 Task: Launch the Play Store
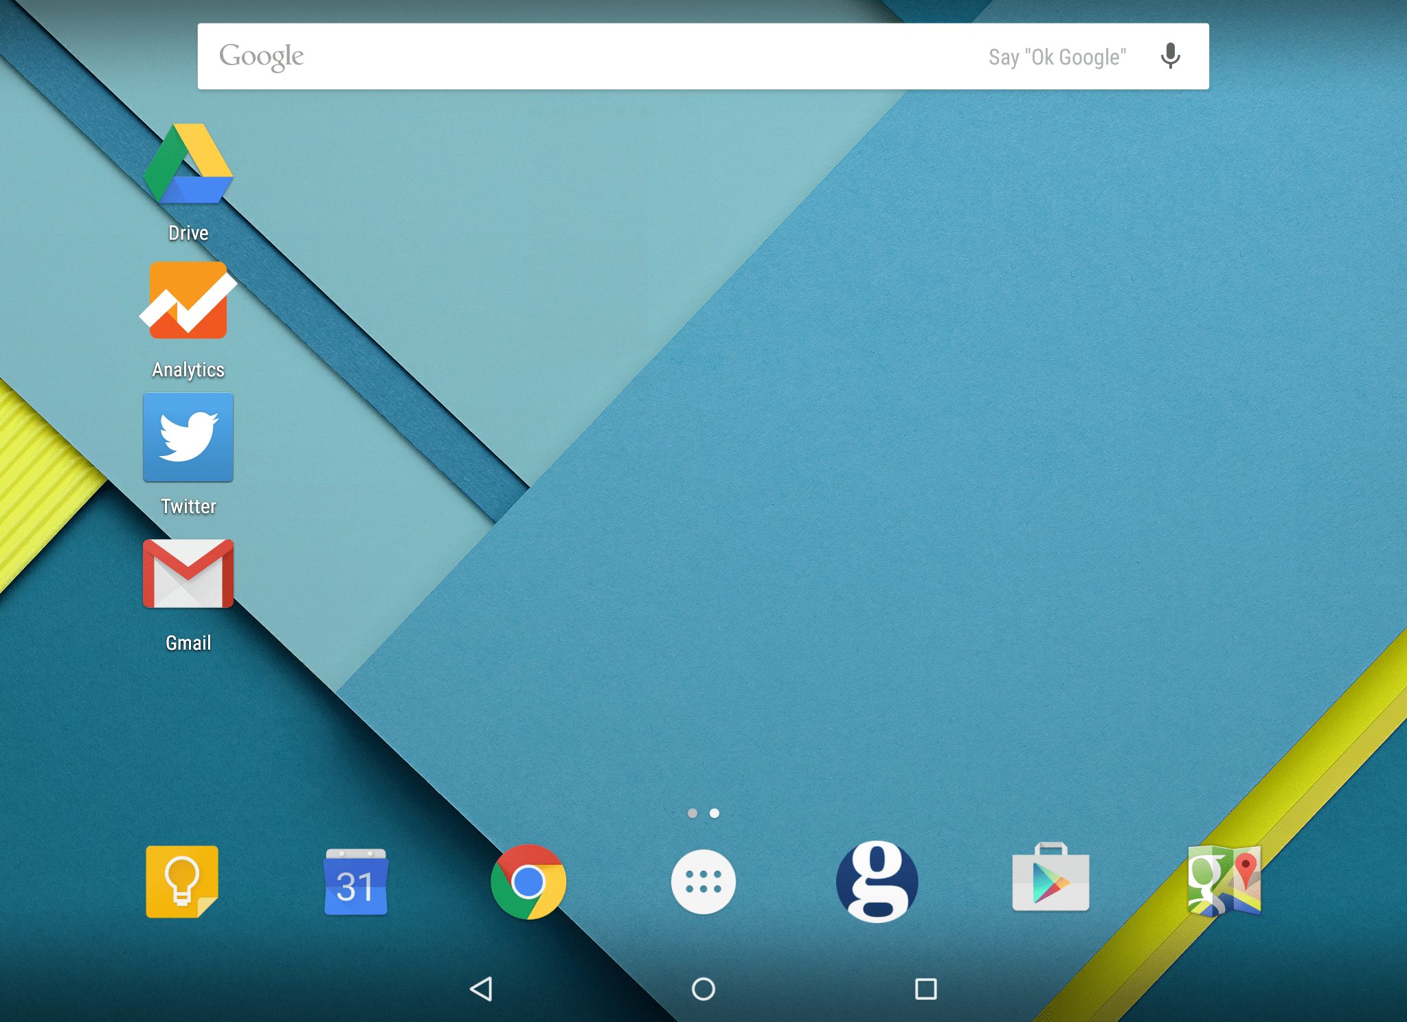(x=1050, y=878)
